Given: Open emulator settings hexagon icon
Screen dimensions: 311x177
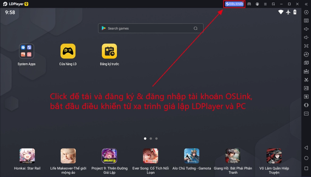Looking at the screenshot, I should click(306, 12).
